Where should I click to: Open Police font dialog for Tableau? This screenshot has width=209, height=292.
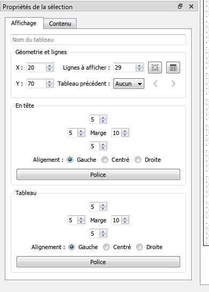98,262
